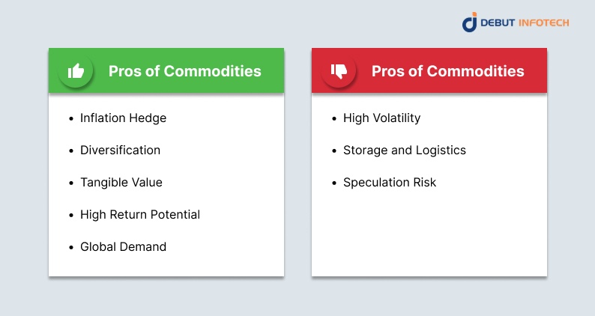Click the bullet before Storage and Logistics
This screenshot has width=595, height=316.
333,151
